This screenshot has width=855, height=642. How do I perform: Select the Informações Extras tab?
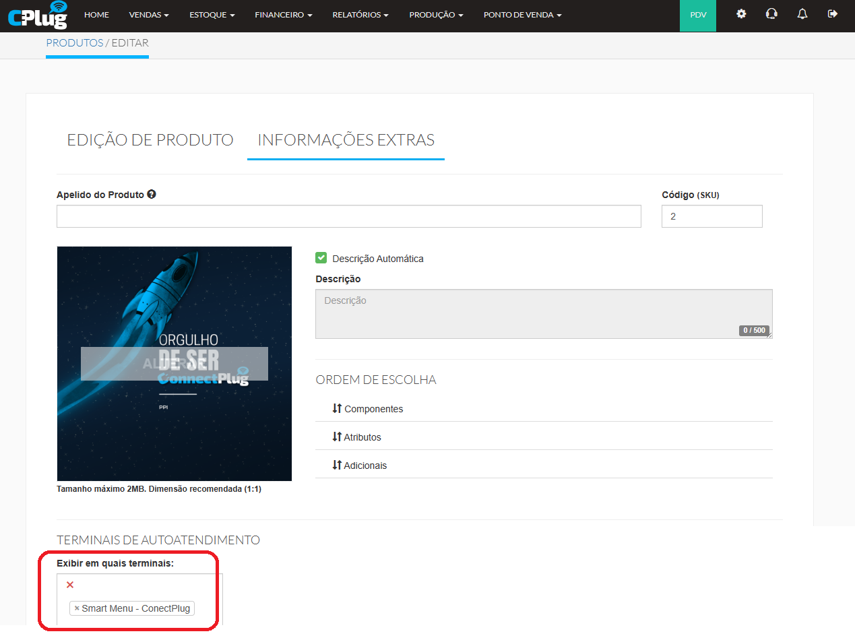point(346,140)
